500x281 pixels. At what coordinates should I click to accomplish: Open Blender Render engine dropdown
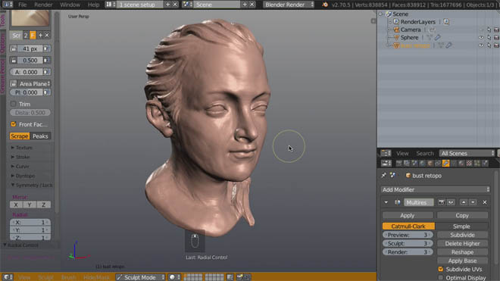(289, 5)
